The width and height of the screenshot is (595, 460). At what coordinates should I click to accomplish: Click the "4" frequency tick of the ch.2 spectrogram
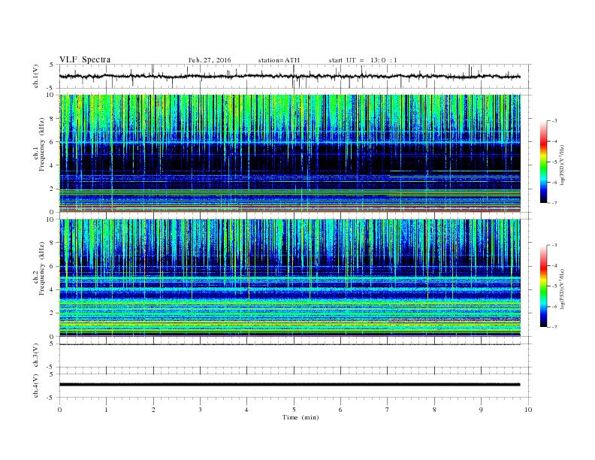point(53,289)
